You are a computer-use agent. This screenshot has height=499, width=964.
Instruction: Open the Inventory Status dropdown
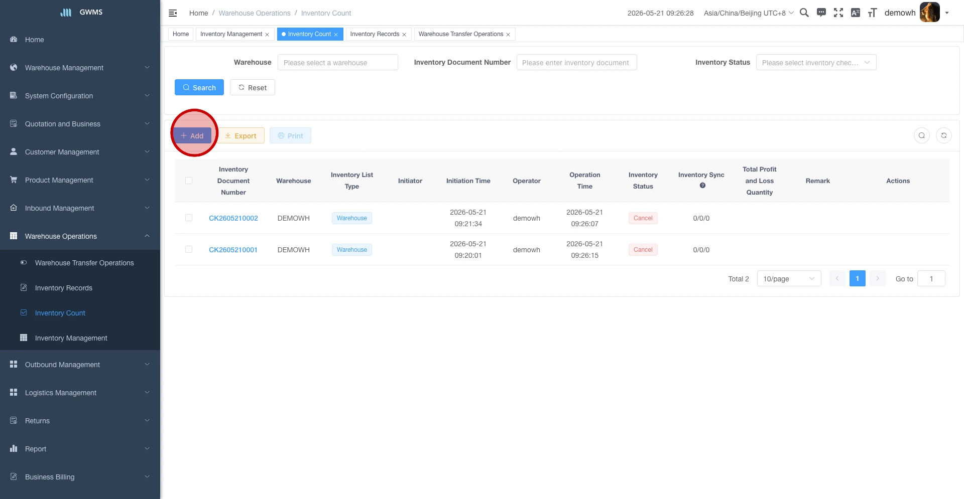816,62
